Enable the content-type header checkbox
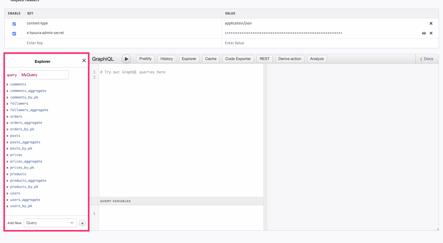 click(14, 24)
